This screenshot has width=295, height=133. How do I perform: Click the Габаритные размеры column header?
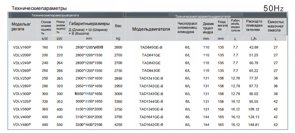click(x=89, y=23)
